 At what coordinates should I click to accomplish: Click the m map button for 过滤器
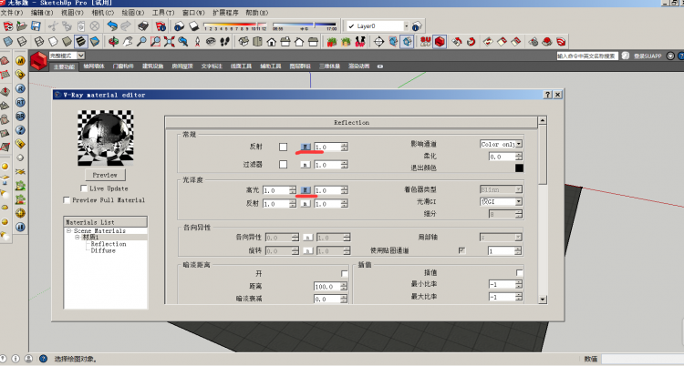point(306,165)
